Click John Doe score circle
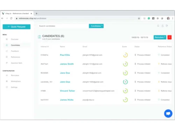Screen dimensions: 175x131 [x=125, y=82]
